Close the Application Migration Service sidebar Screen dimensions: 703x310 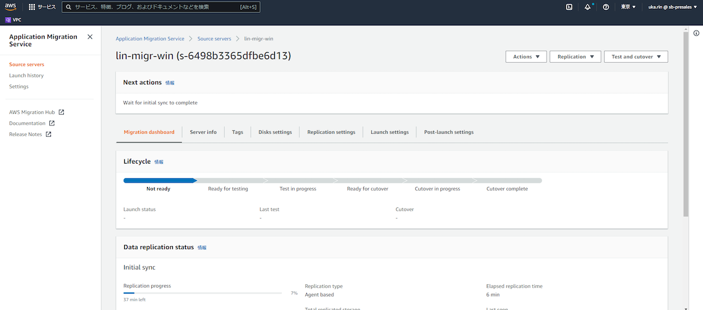tap(90, 37)
